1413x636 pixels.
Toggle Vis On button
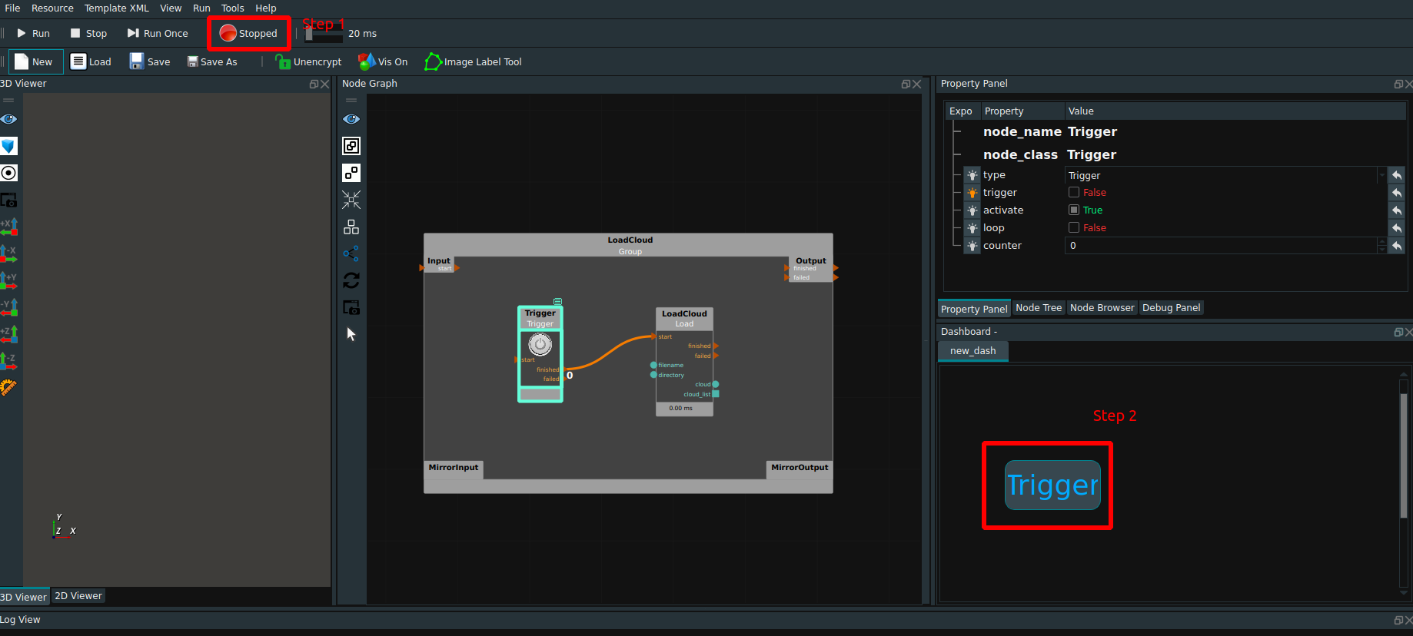click(x=383, y=61)
